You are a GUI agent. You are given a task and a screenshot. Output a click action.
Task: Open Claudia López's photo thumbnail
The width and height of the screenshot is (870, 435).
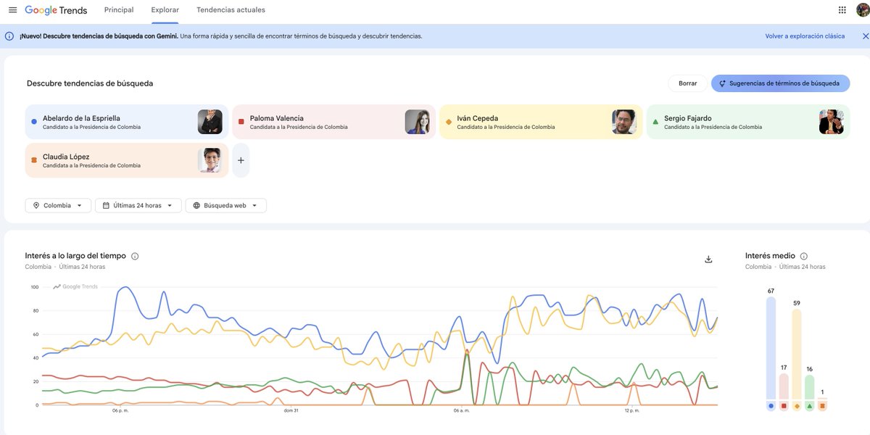coord(210,160)
